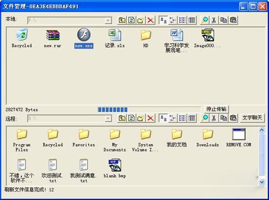269x200 pixels.
Task: Expand the remote drive path dropdown
Action: point(108,118)
